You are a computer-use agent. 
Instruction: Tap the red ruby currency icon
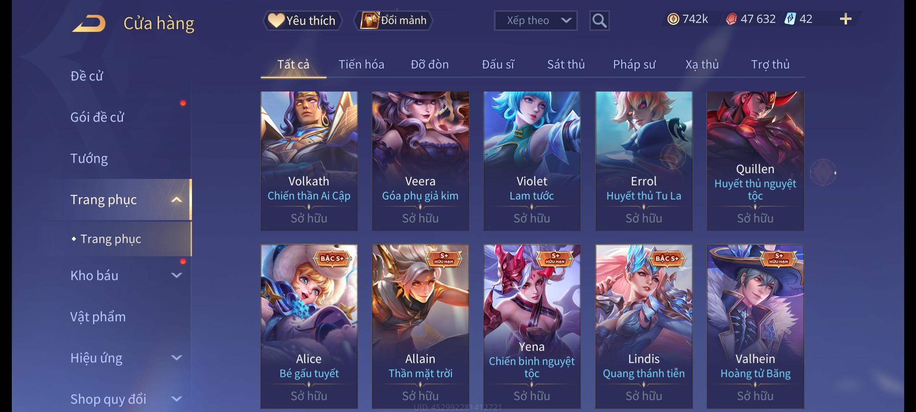731,19
